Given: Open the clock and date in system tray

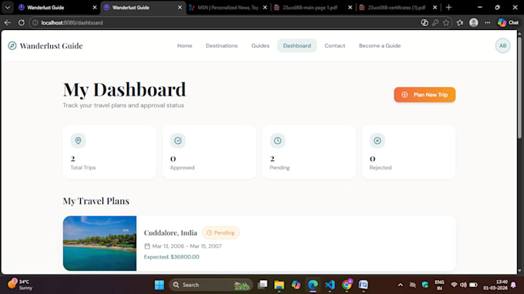Looking at the screenshot, I should tap(495, 285).
